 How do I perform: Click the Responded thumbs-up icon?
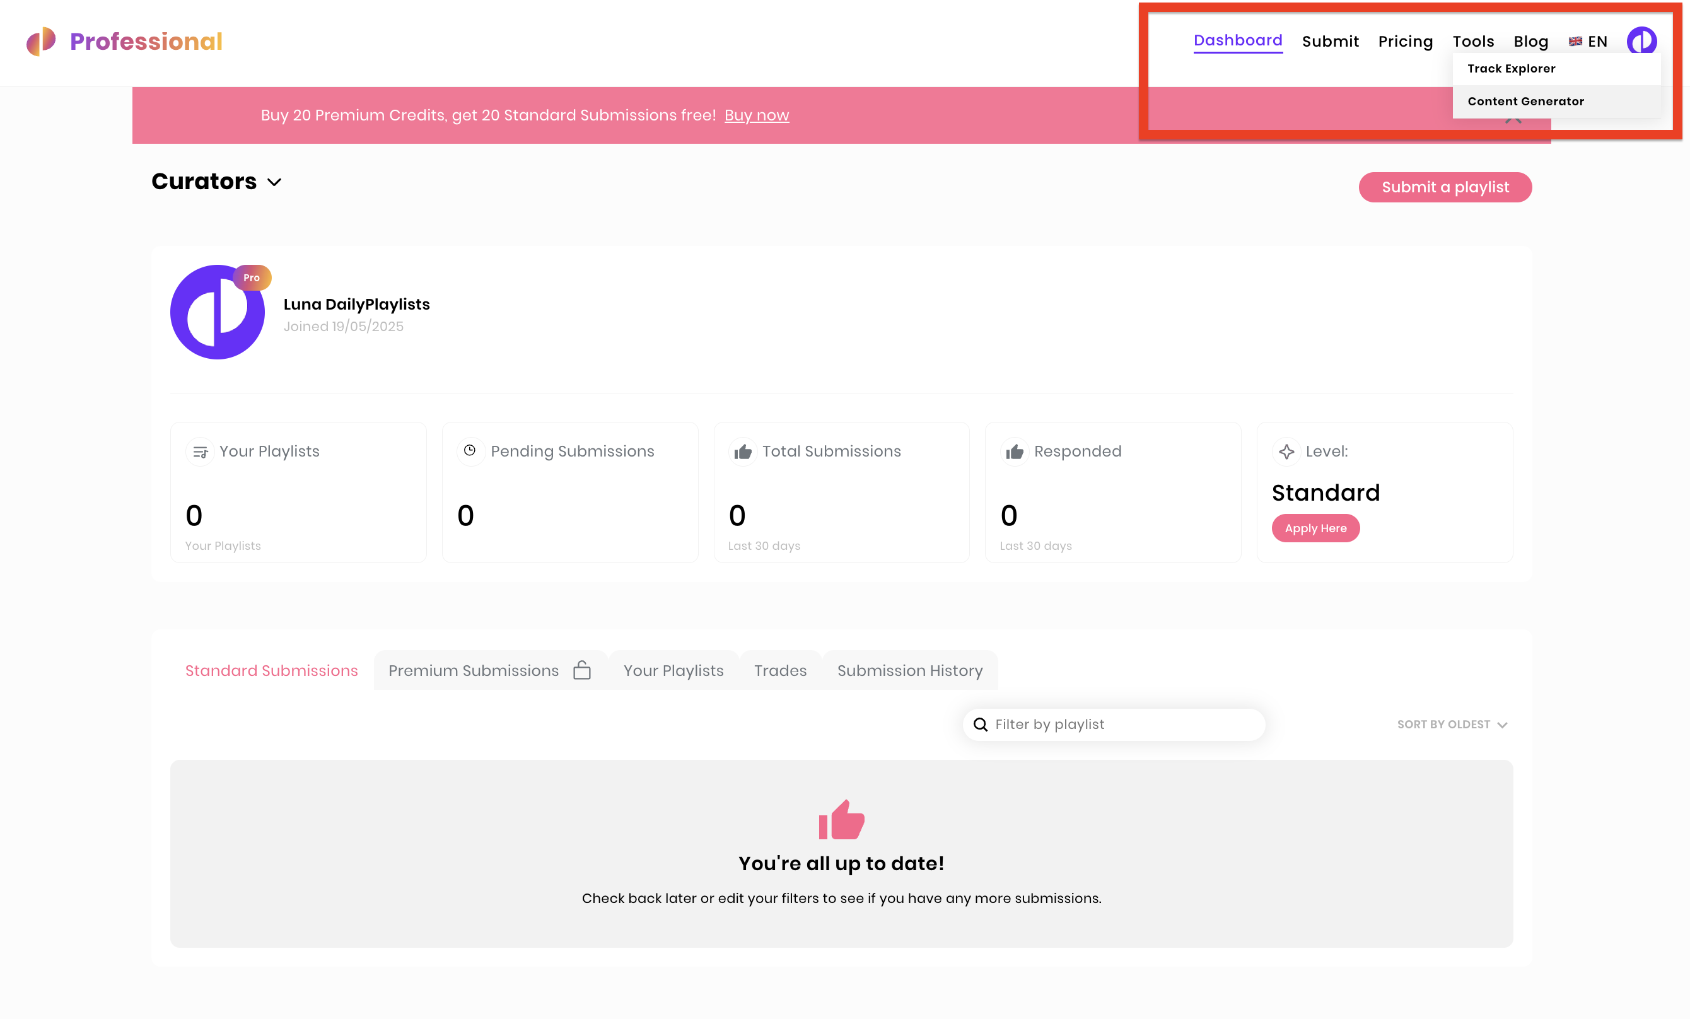click(x=1015, y=452)
